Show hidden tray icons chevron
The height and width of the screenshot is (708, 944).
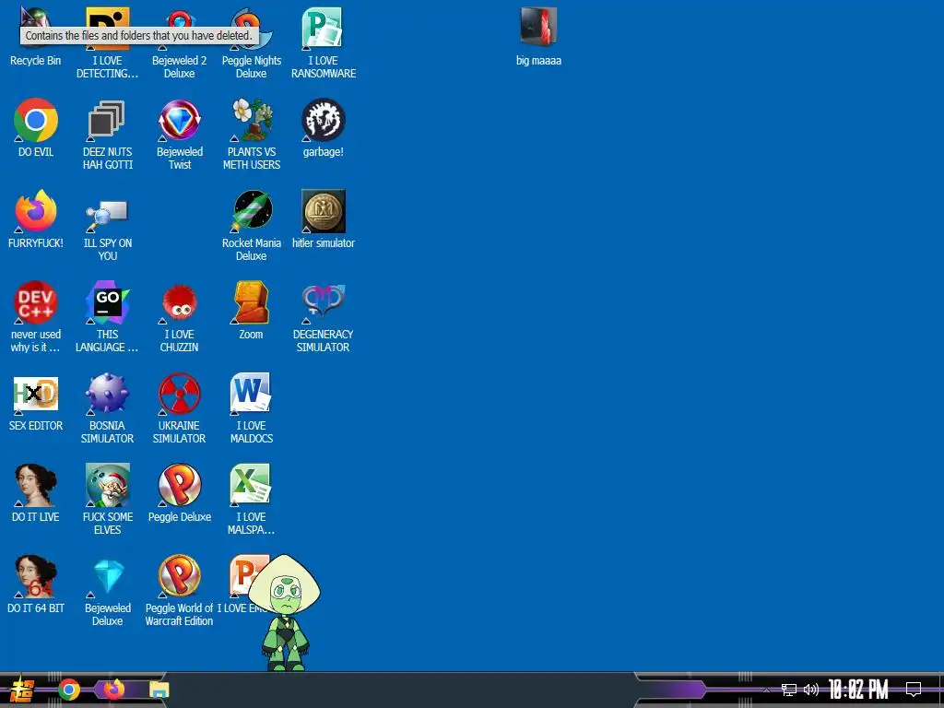tap(766, 690)
